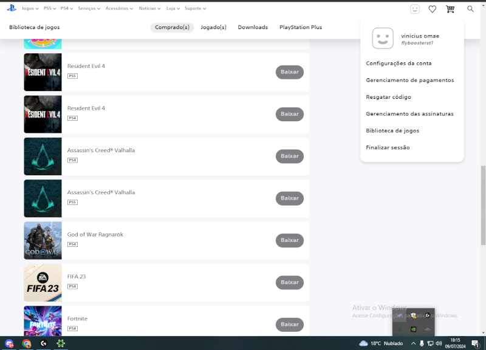Select Resgatar código
The image size is (486, 350).
coord(388,97)
